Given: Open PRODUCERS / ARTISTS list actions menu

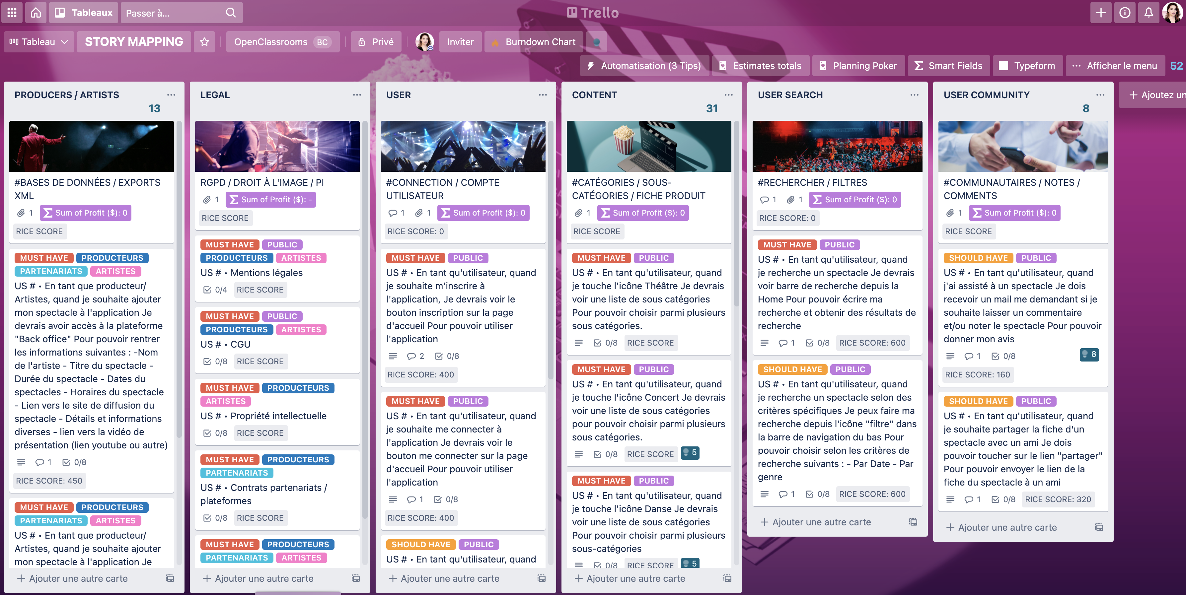Looking at the screenshot, I should (x=171, y=95).
